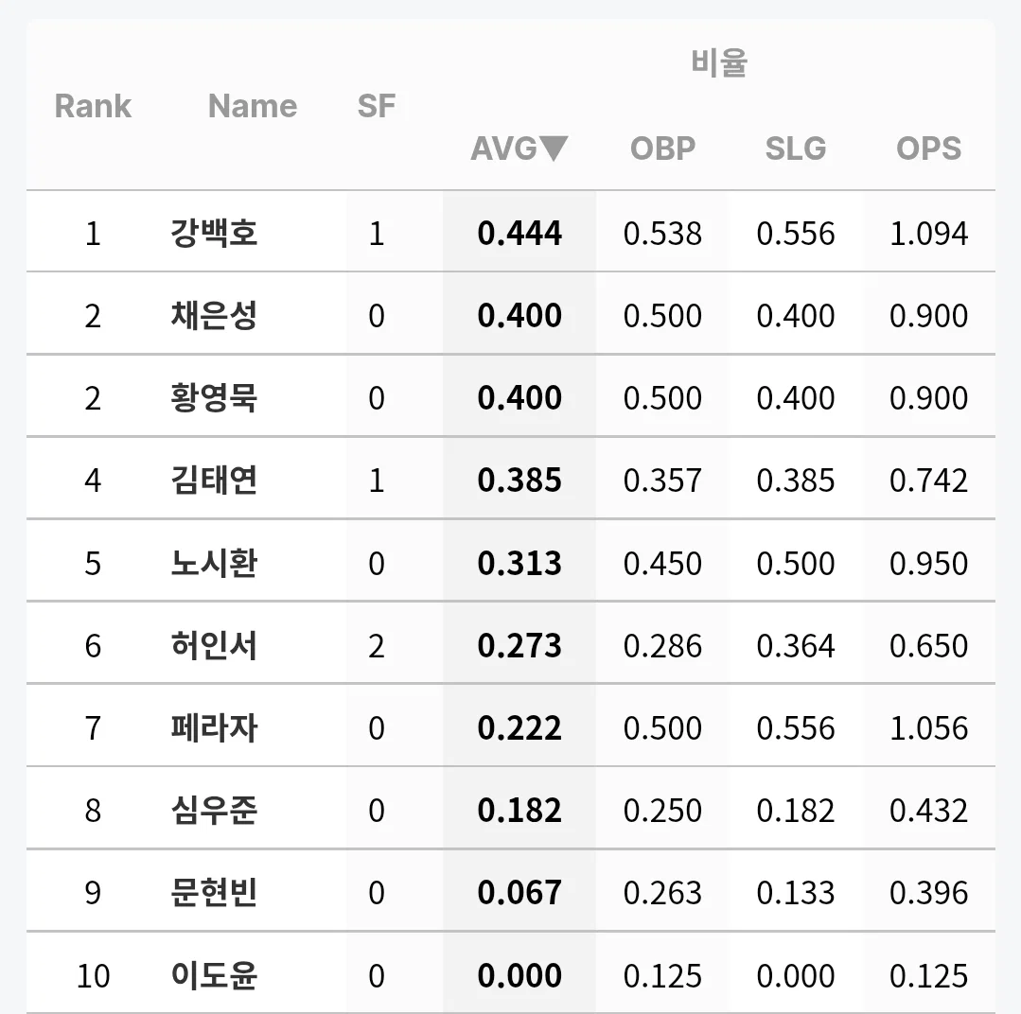Sort table by OBP column
1021x1014 pixels.
click(x=663, y=149)
